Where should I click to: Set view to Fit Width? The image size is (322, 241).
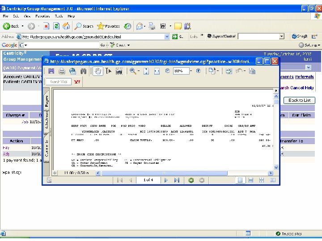[x=157, y=71]
